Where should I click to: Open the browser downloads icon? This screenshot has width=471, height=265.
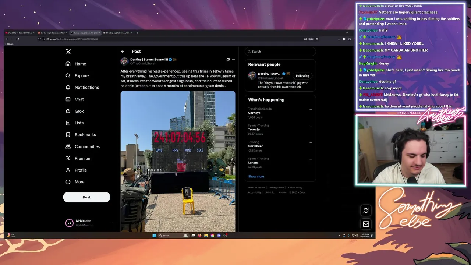click(339, 39)
